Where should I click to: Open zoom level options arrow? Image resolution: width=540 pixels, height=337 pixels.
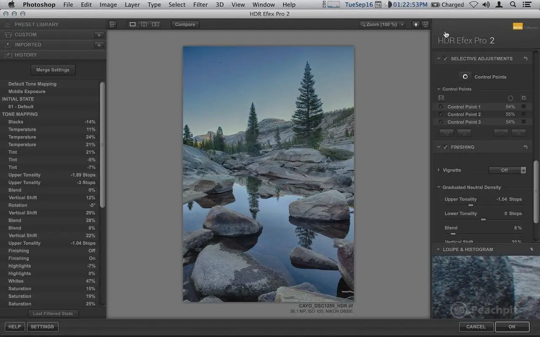point(402,24)
